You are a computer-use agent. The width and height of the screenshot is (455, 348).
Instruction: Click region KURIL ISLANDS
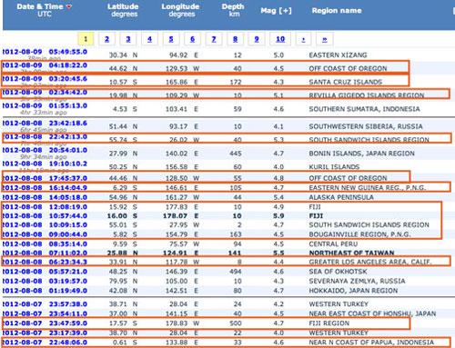(x=334, y=167)
